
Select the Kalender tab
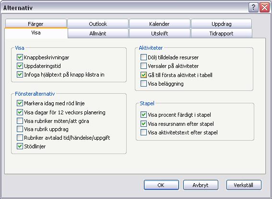[x=159, y=24]
